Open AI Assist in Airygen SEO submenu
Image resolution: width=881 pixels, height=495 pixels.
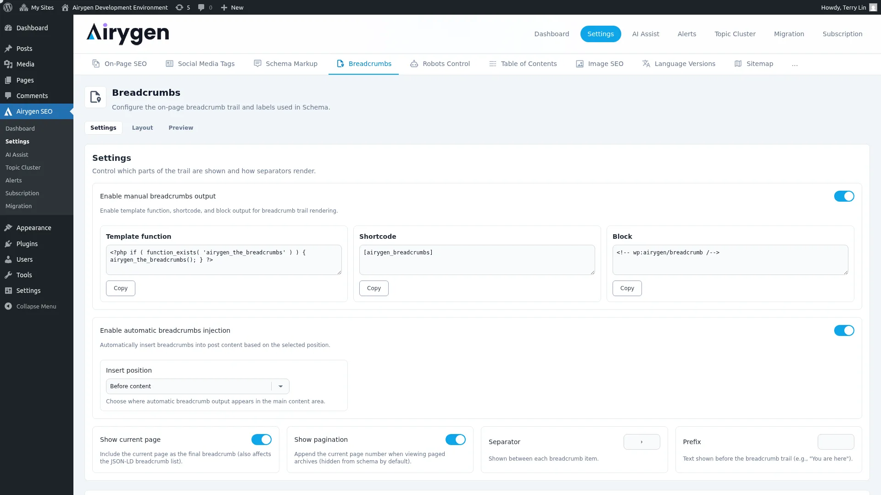(x=17, y=155)
